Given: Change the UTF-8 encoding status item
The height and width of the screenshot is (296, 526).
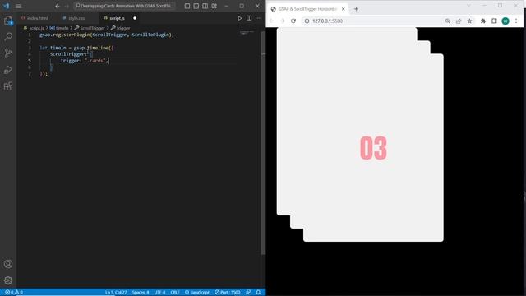Looking at the screenshot, I should tap(159, 293).
